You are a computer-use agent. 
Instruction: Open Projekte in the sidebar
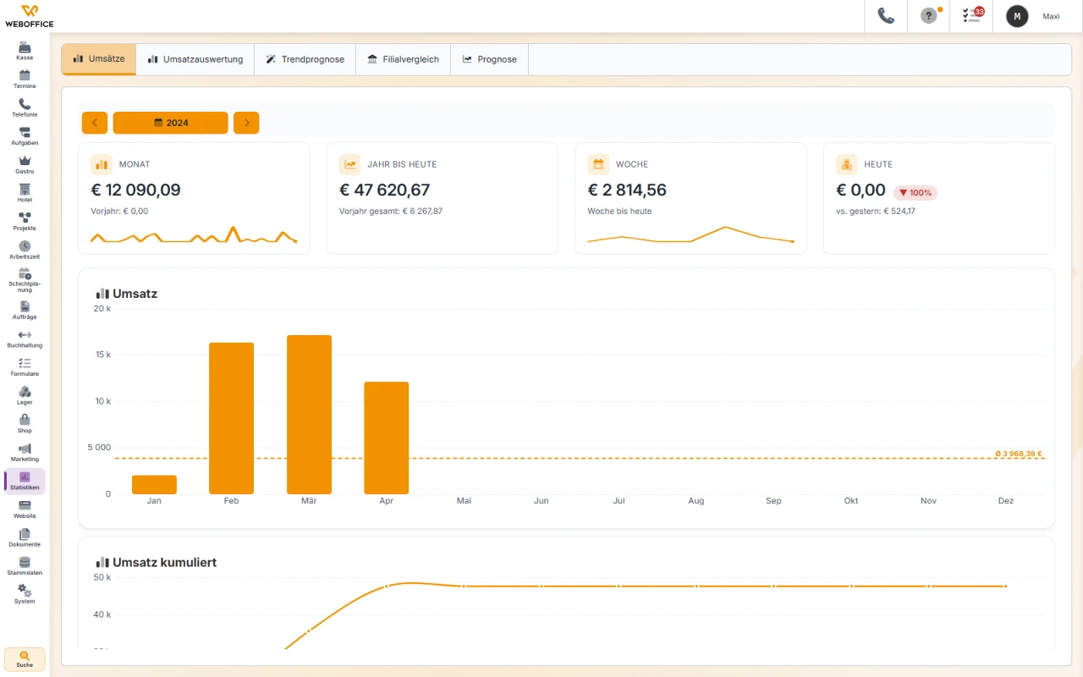[25, 221]
